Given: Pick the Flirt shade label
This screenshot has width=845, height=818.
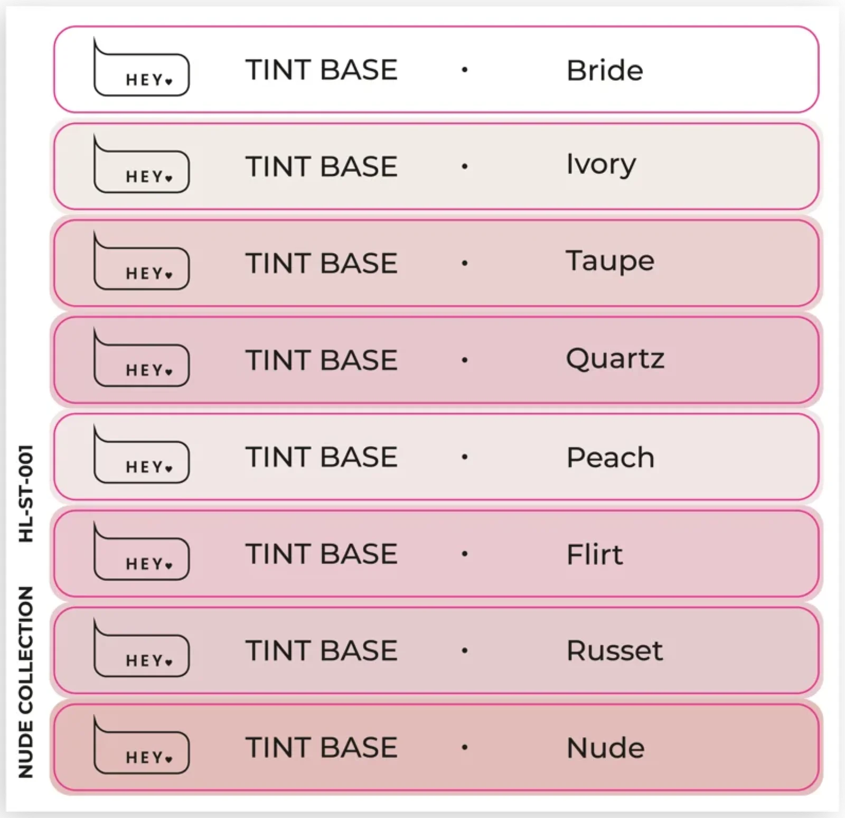Looking at the screenshot, I should (x=595, y=554).
